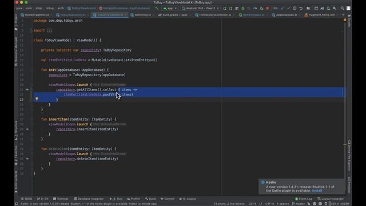Click the 4 spaces indent status item
Screen dimensions: 366x206
[x=283, y=204]
